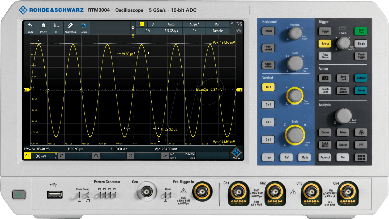Toggle the Touch Lock button
The height and width of the screenshot is (219, 389).
[325, 90]
